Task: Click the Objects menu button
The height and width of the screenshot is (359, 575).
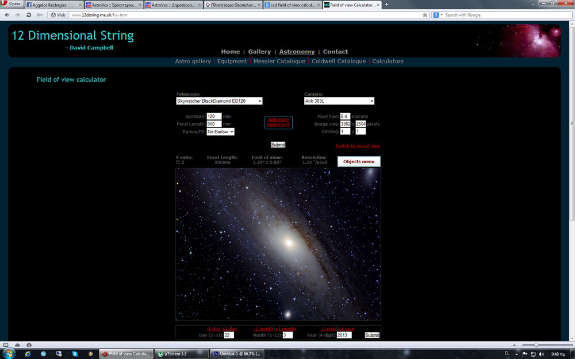Action: click(359, 161)
